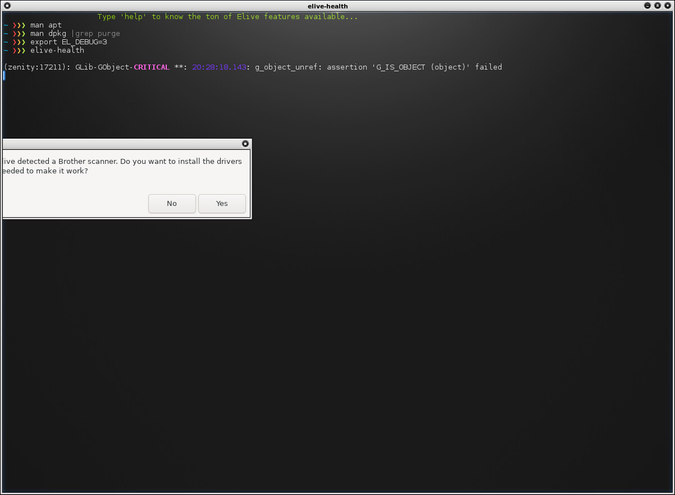Click the 20:28:18.143 timestamp in the terminal

[x=219, y=67]
